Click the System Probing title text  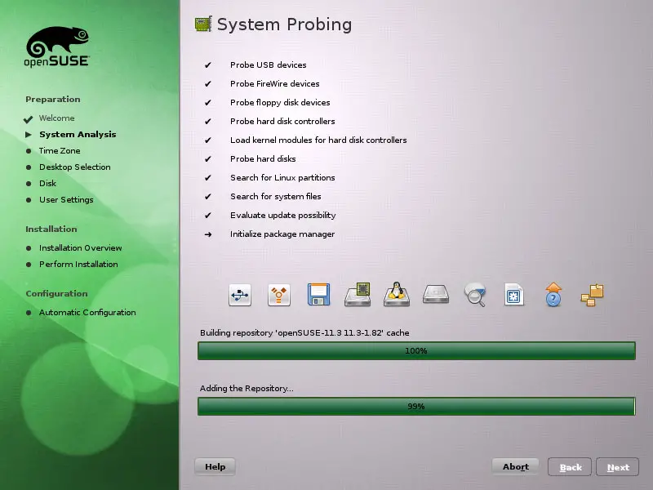284,24
